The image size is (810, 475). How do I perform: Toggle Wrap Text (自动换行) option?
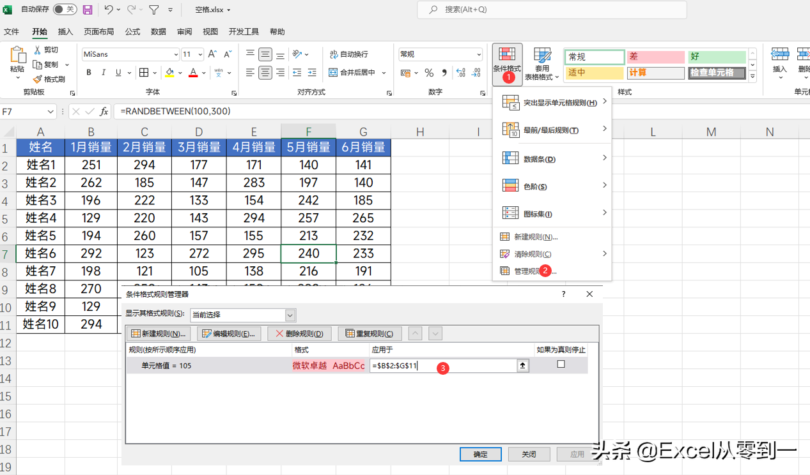[333, 54]
